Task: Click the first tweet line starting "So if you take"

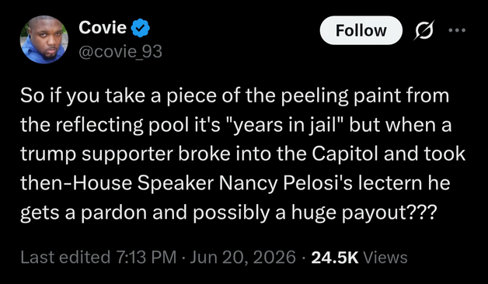Action: click(235, 95)
